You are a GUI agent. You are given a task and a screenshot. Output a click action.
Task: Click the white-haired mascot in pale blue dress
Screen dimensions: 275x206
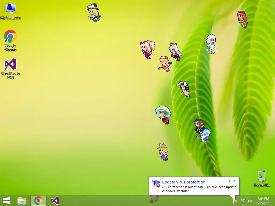211,44
